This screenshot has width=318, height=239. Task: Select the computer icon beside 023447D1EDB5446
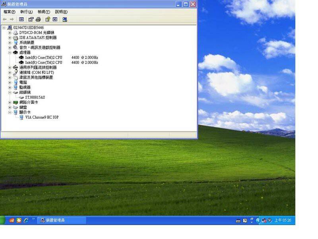coord(10,27)
